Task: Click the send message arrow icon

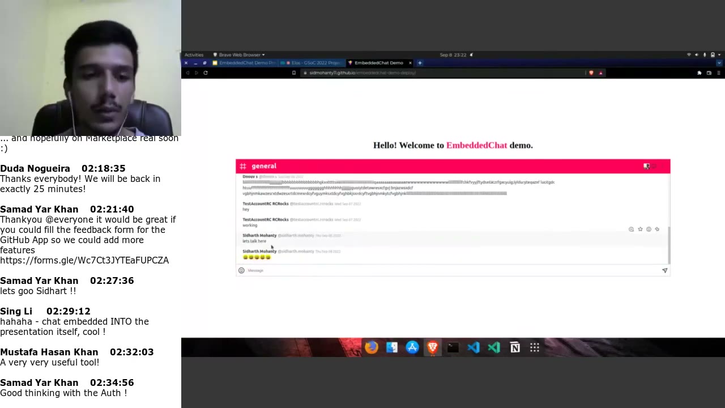Action: tap(664, 270)
